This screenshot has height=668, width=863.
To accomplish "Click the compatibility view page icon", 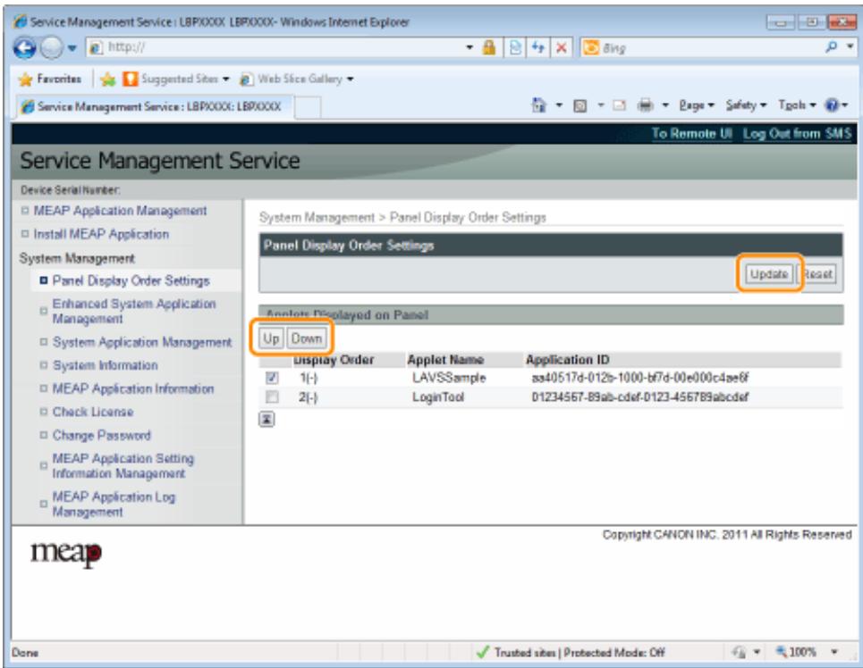I will click(x=515, y=48).
